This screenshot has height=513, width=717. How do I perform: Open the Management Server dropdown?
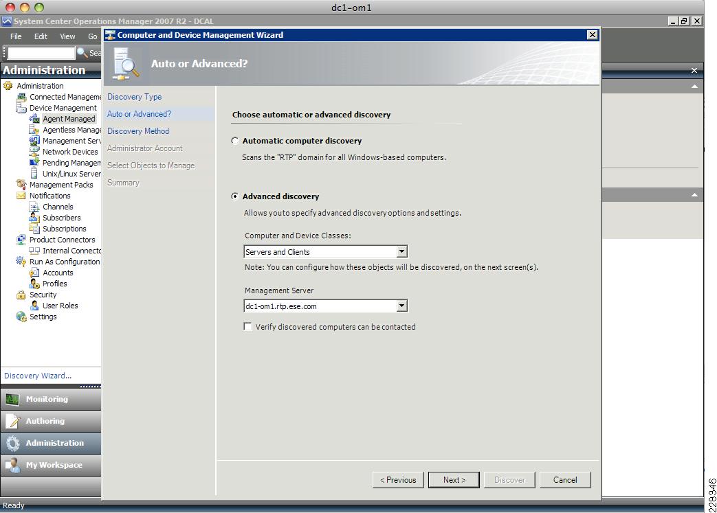pyautogui.click(x=401, y=306)
